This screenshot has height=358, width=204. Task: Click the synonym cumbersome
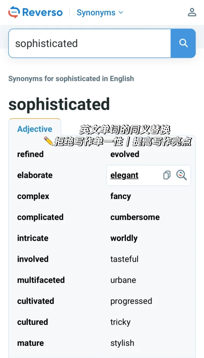(135, 217)
